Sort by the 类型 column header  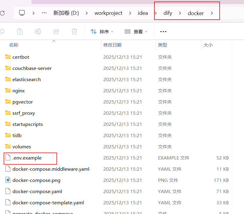[163, 45]
